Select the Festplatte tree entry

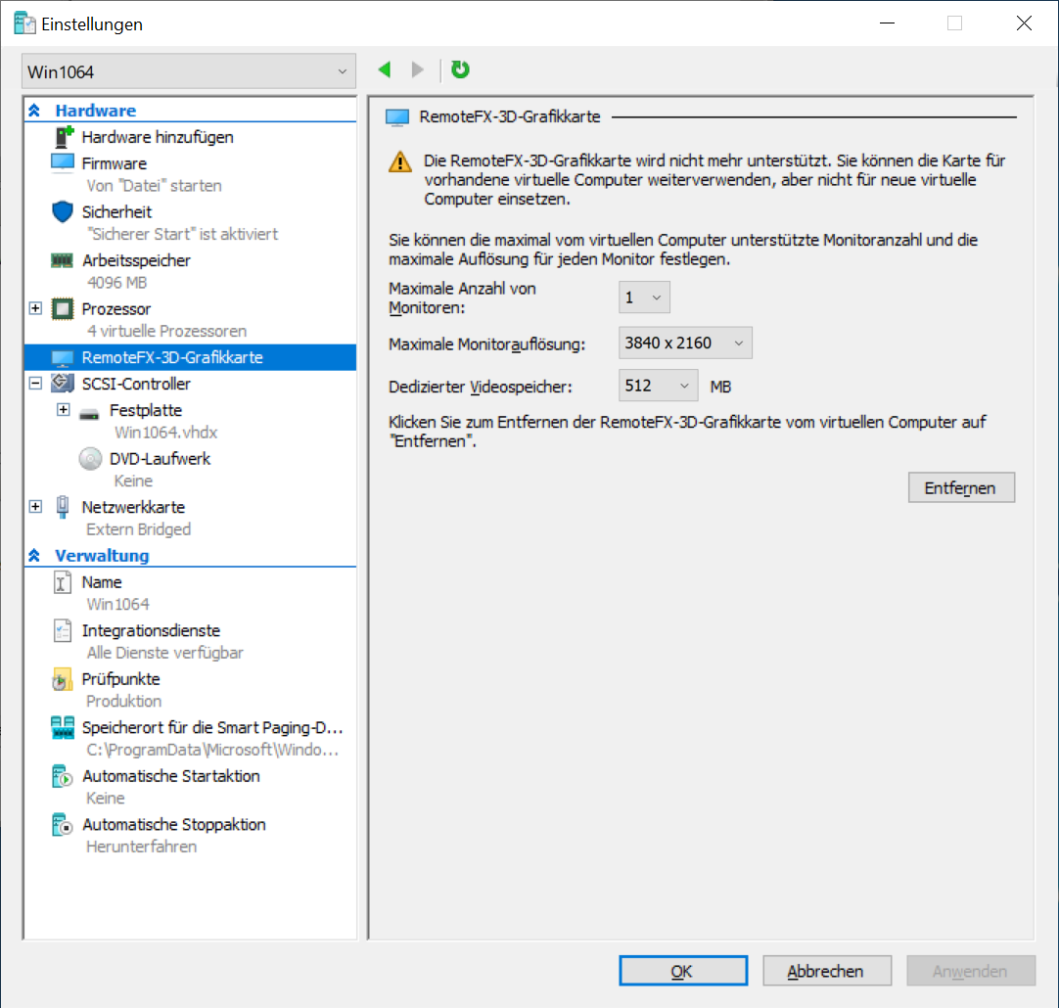[146, 410]
